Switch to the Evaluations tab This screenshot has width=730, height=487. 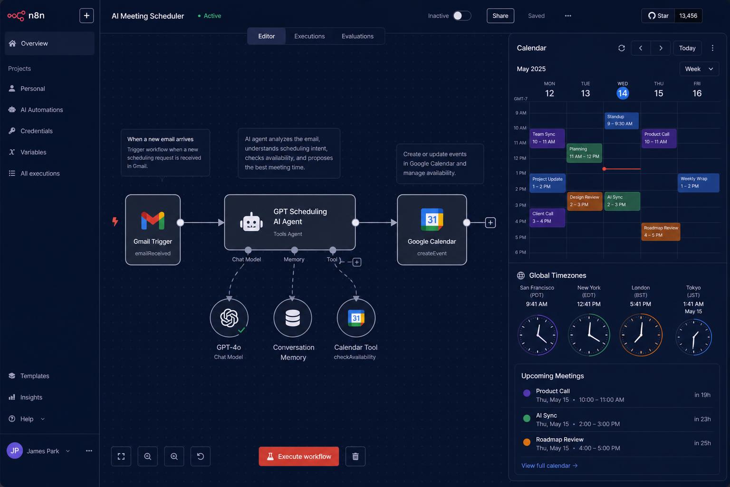tap(357, 36)
